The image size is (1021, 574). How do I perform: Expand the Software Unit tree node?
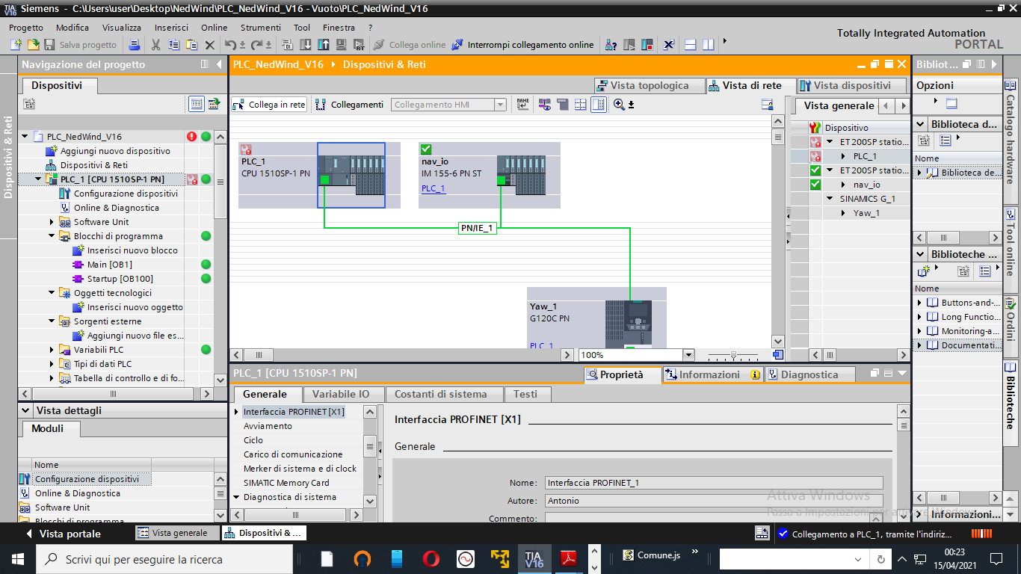coord(52,222)
